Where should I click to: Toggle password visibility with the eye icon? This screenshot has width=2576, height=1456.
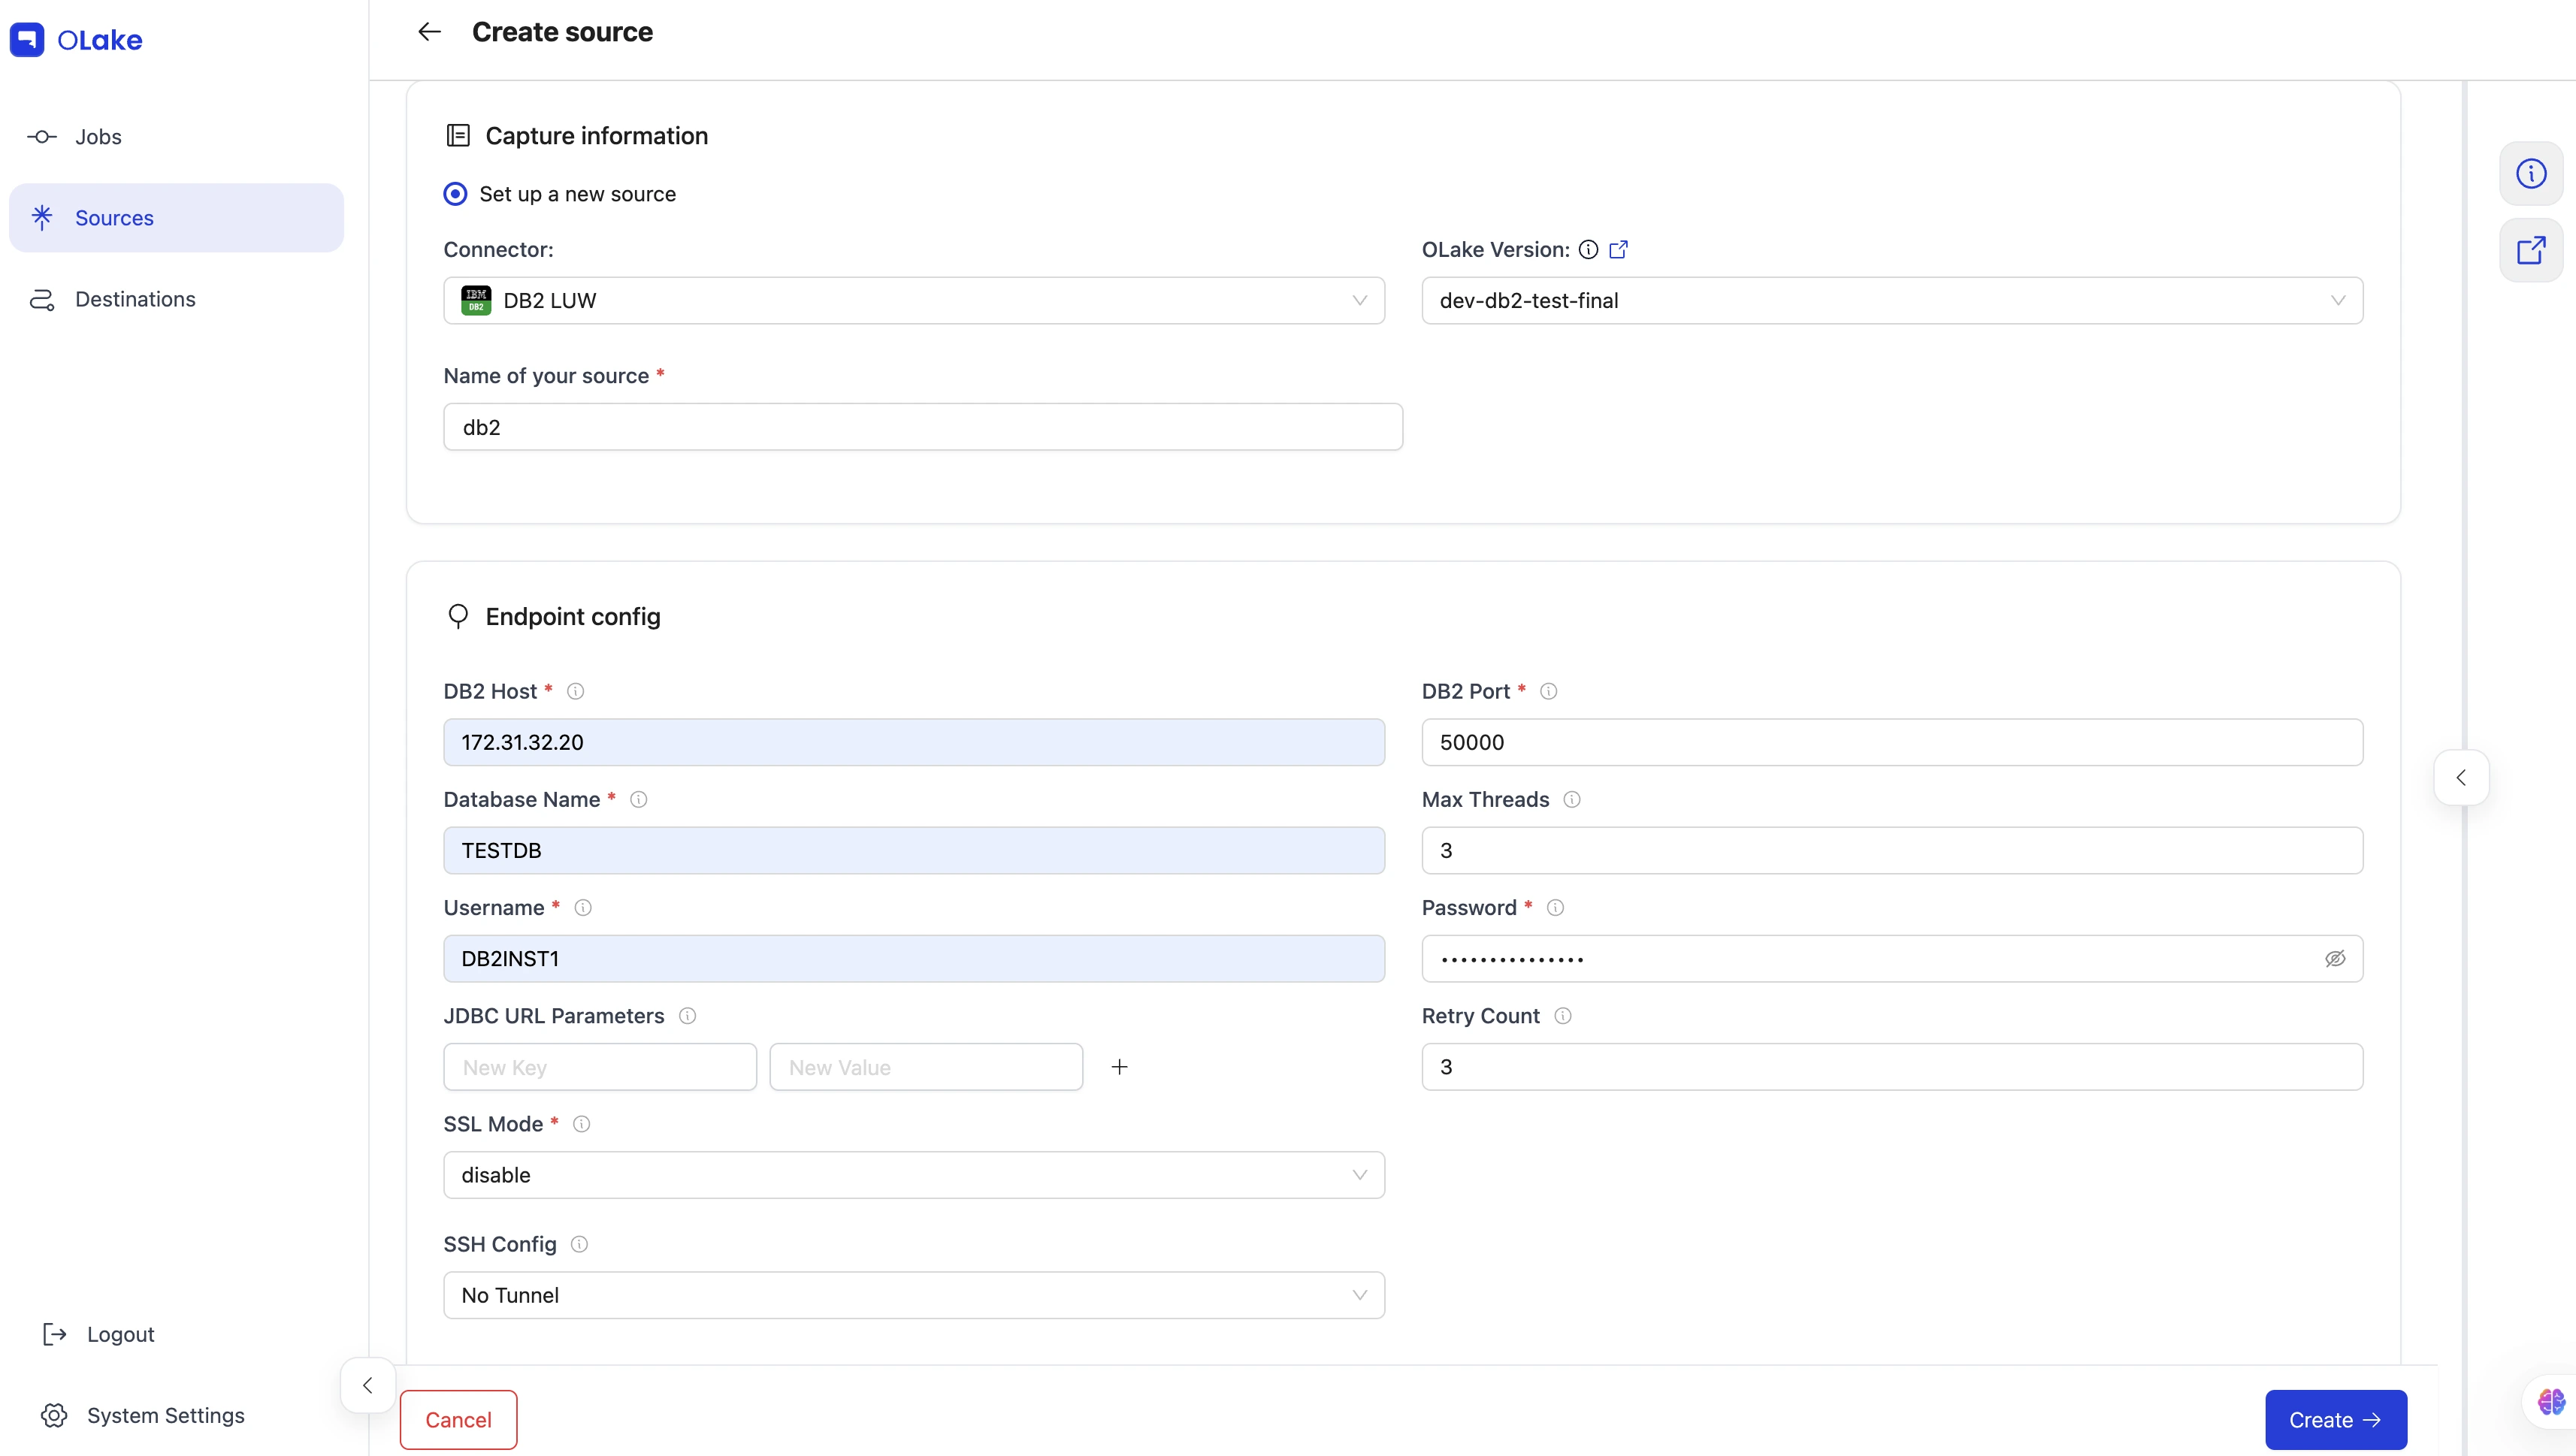[x=2335, y=958]
